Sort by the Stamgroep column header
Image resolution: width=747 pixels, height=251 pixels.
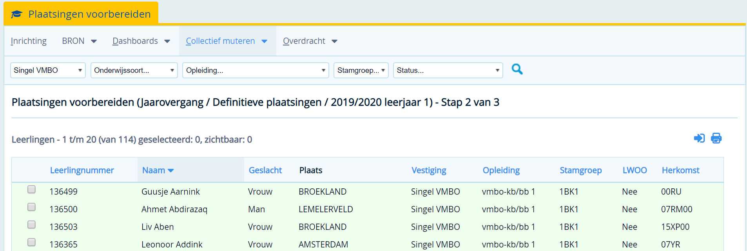tap(581, 170)
